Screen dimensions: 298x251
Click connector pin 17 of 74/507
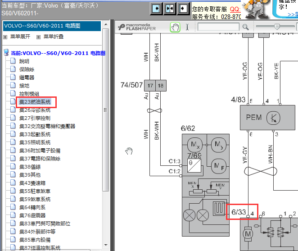coord(150,86)
